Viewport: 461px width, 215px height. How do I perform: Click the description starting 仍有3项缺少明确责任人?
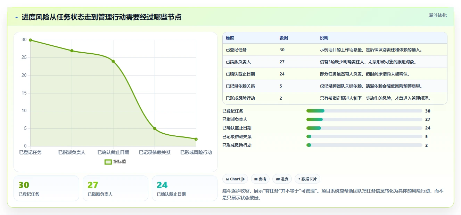(368, 62)
